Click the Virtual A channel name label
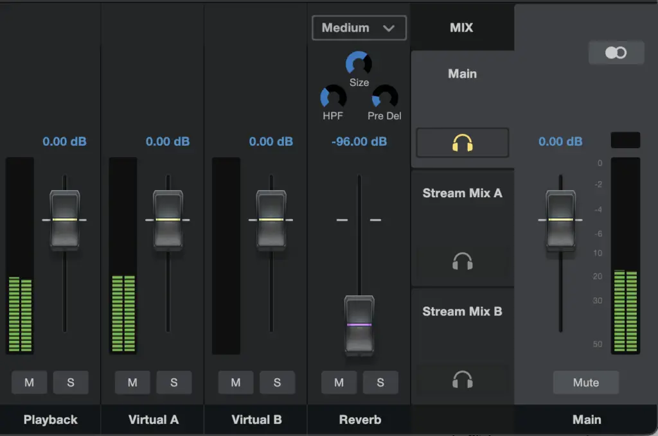This screenshot has width=658, height=436. [154, 420]
